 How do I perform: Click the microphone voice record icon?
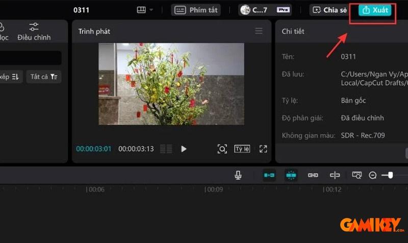[238, 175]
